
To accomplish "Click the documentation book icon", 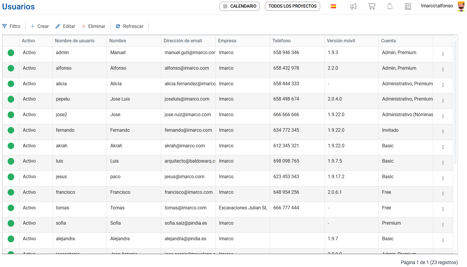I will (408, 6).
